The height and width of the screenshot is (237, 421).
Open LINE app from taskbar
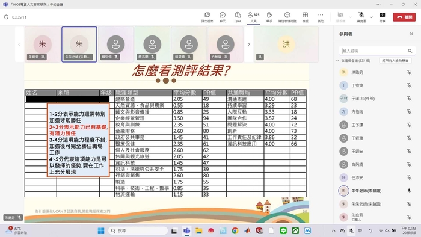click(x=283, y=230)
